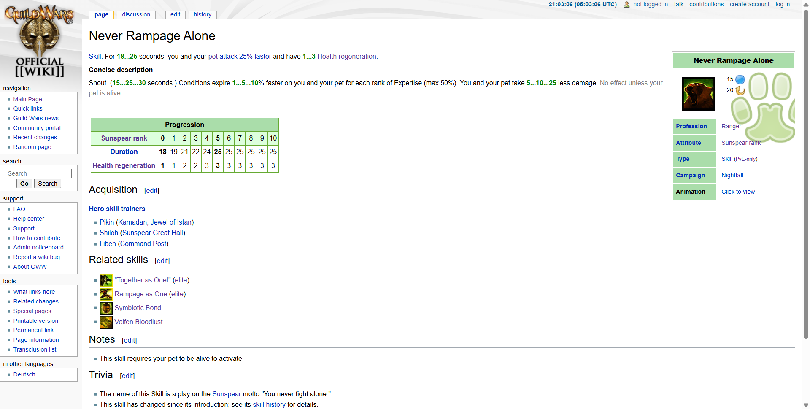Click the Guild Wars Official Wiki logo
The image size is (810, 409).
[x=39, y=41]
